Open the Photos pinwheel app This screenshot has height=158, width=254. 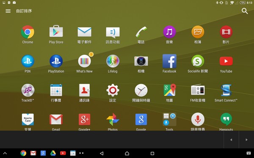(x=113, y=120)
